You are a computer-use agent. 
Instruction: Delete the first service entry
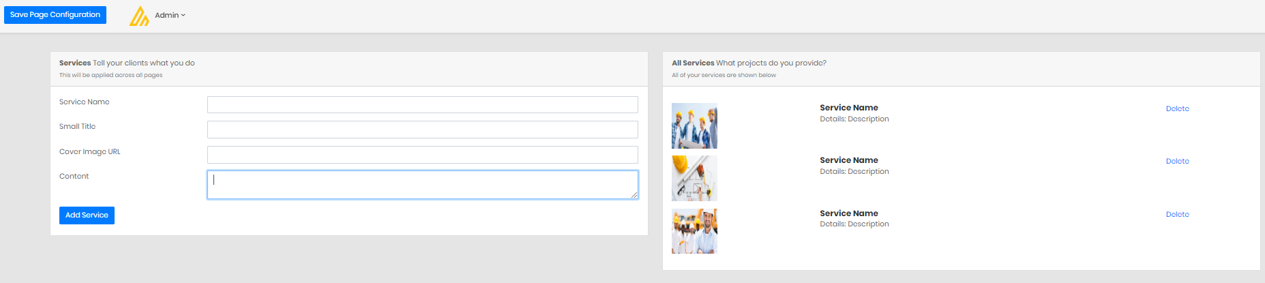point(1177,108)
